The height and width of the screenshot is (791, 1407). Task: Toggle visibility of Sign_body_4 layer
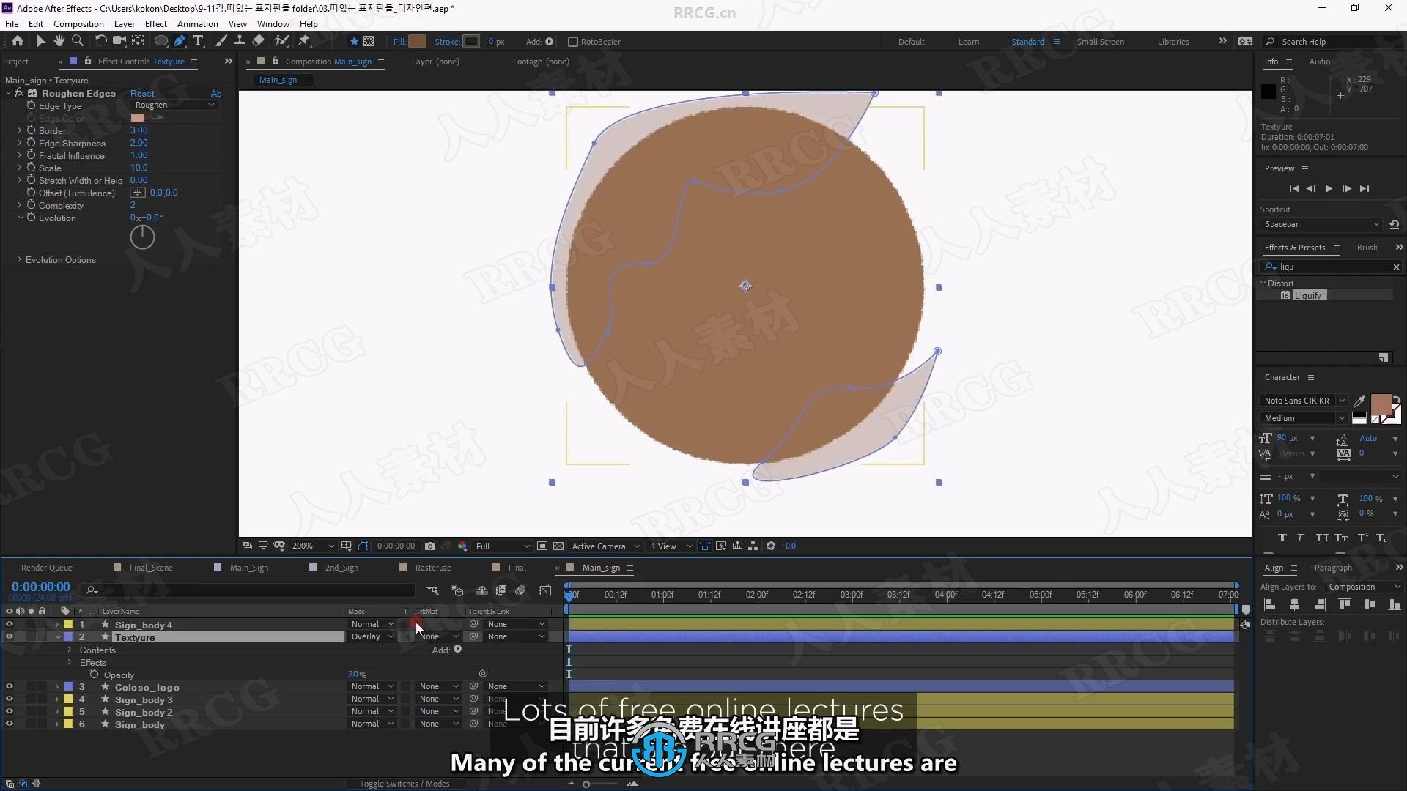tap(9, 624)
